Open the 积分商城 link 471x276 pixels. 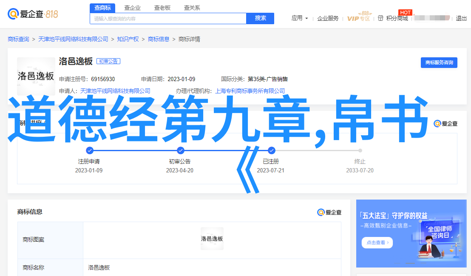(397, 19)
